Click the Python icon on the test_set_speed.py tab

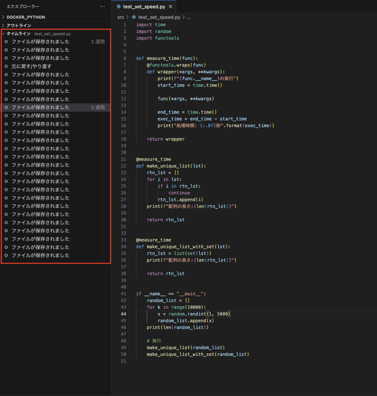tap(119, 7)
